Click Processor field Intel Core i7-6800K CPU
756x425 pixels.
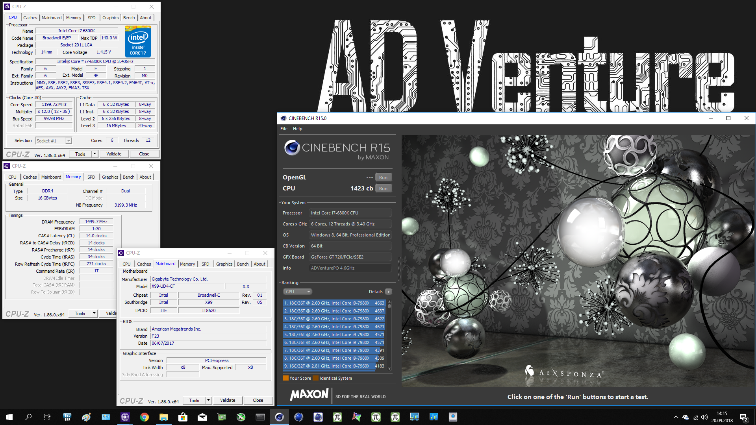point(350,213)
